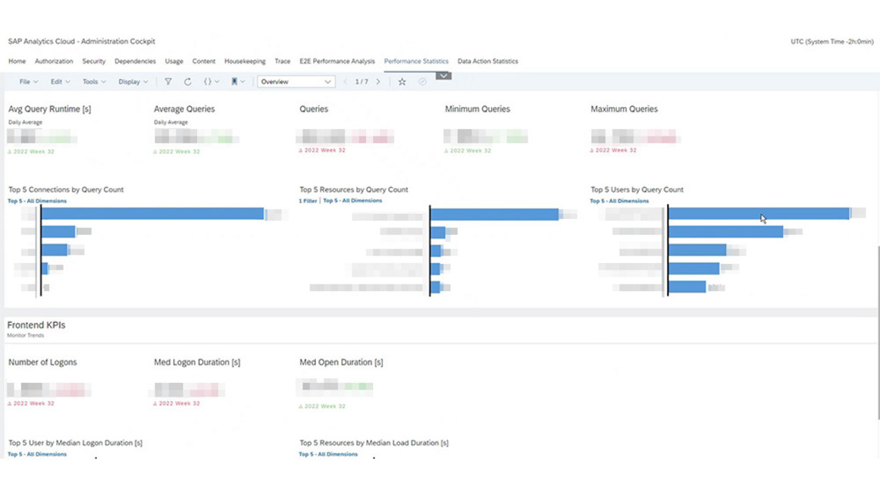Screen dimensions: 880x489
Task: Click the 1 / 7 page indicator
Action: pos(362,82)
